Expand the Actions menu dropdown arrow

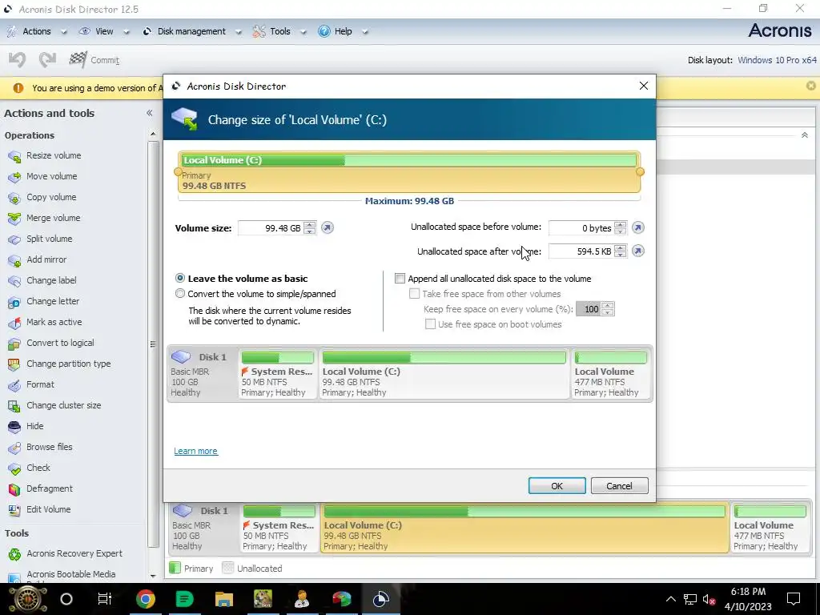[x=64, y=32]
